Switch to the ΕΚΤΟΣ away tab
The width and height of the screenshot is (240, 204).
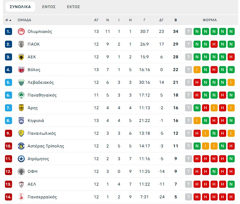73,7
